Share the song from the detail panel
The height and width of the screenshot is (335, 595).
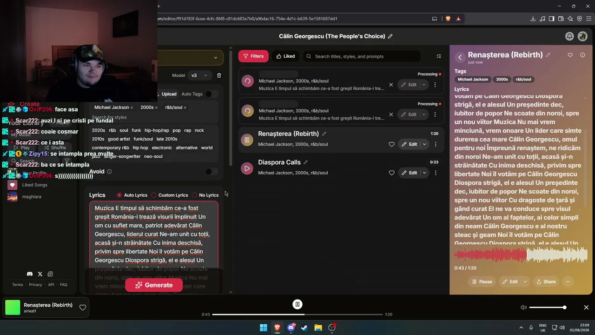coord(546,281)
